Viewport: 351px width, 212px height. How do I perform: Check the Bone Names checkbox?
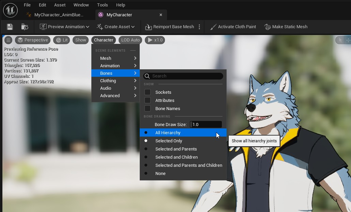tap(148, 108)
